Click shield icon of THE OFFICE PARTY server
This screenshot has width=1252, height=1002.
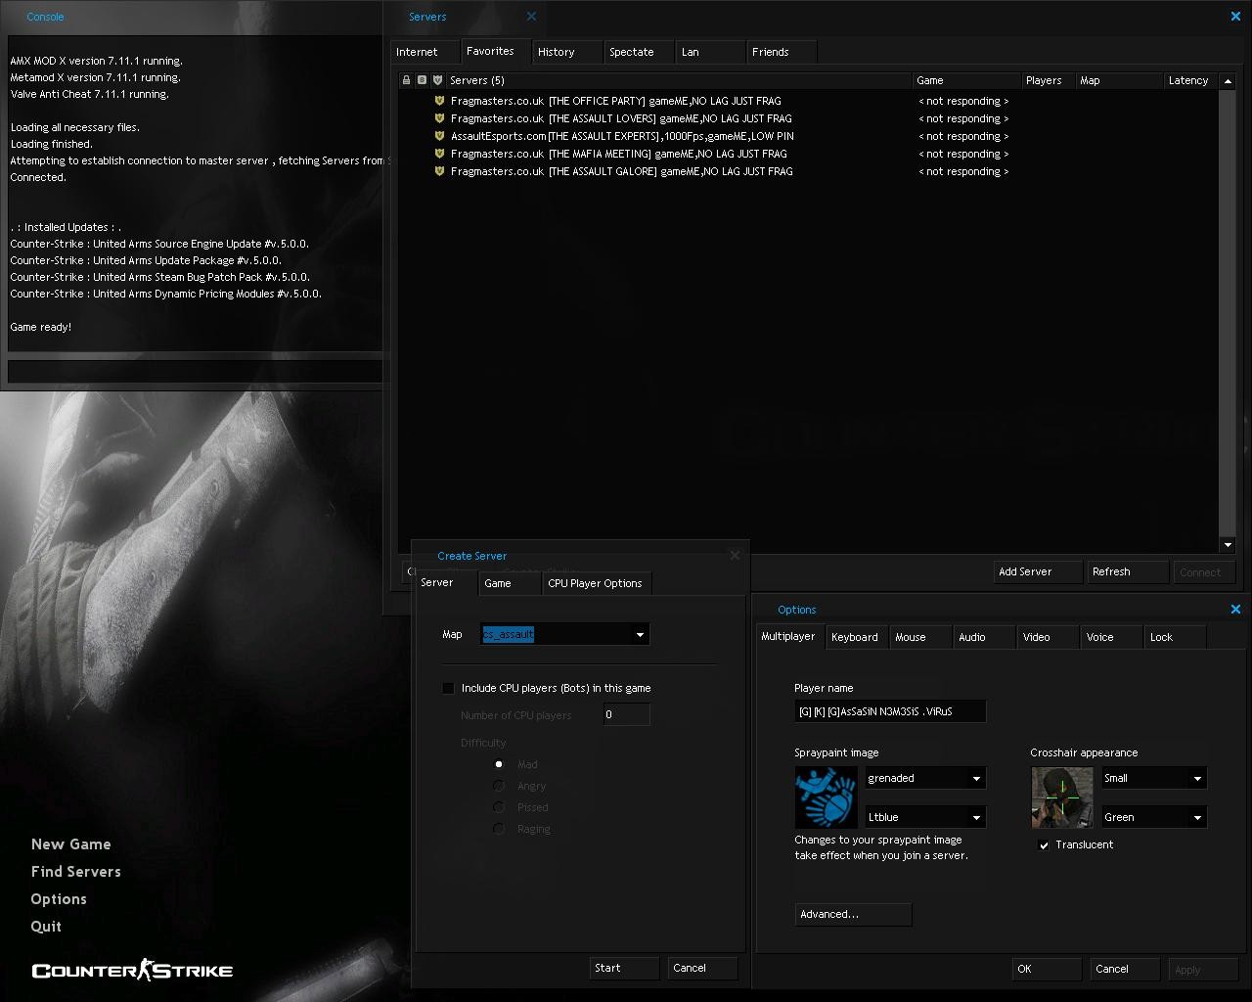click(440, 101)
